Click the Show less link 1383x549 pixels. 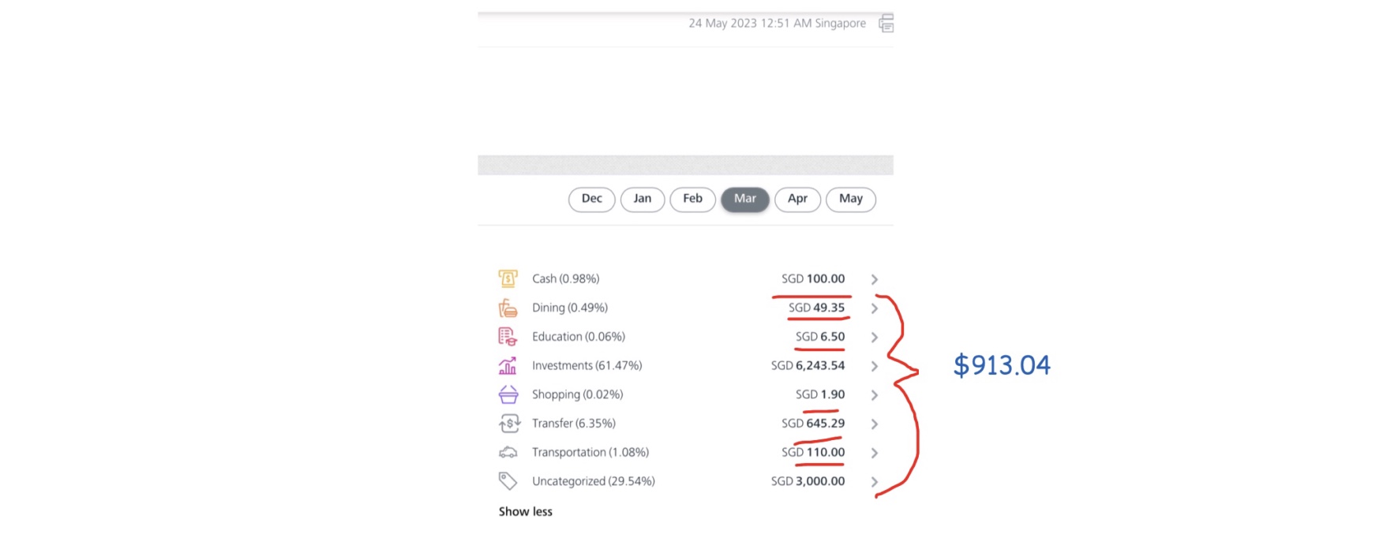pyautogui.click(x=526, y=512)
